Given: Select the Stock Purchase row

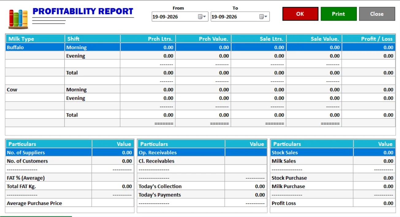Looking at the screenshot, I should coord(333,178).
